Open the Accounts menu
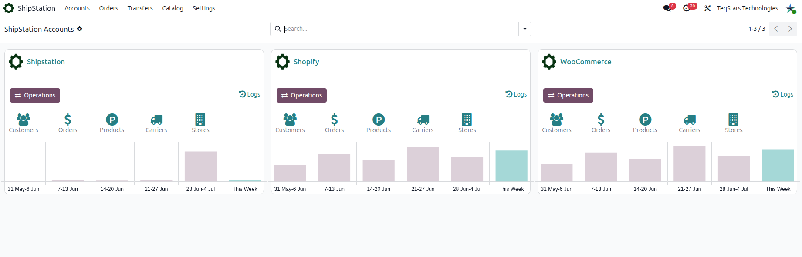This screenshot has height=257, width=802. [77, 8]
